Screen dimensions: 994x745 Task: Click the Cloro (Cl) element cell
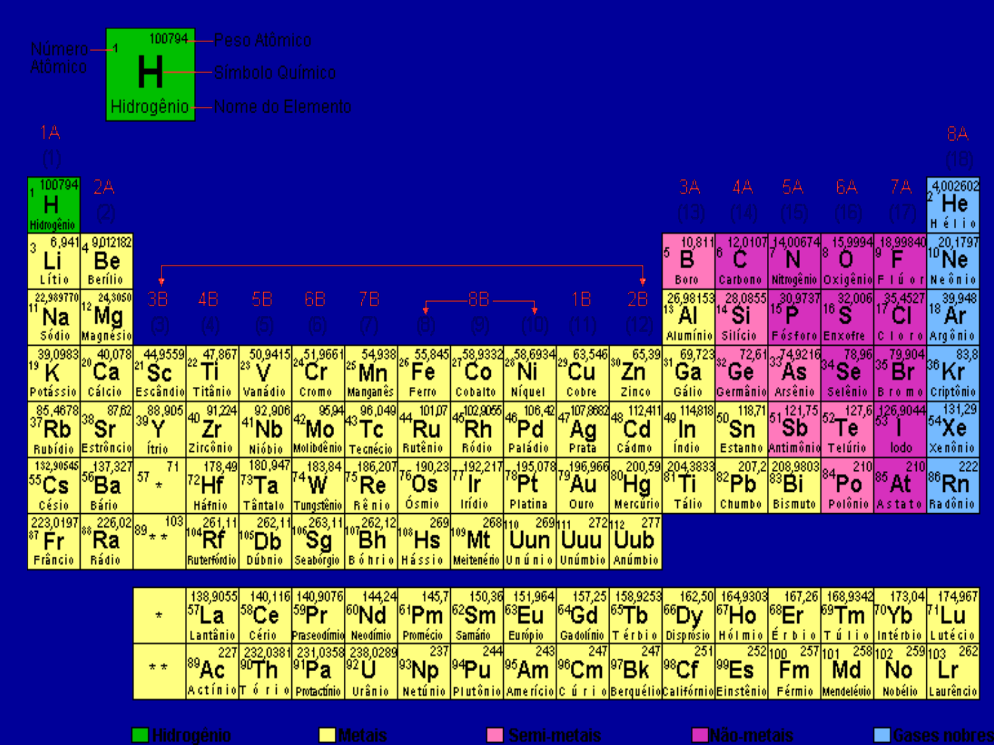900,317
